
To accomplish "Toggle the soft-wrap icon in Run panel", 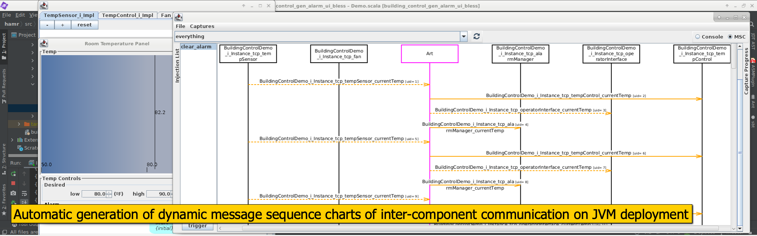I will (24, 193).
